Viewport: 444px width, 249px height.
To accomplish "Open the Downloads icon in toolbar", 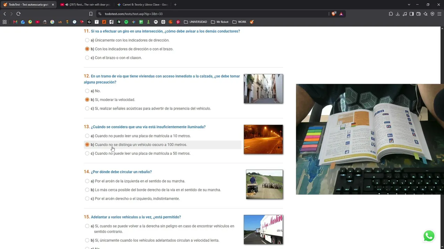I will coord(398,14).
